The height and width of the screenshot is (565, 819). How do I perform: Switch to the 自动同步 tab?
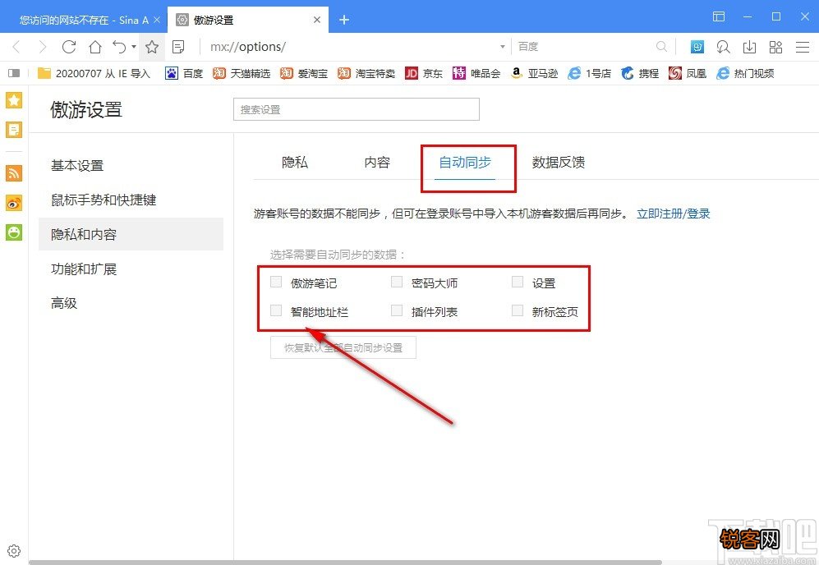point(465,163)
